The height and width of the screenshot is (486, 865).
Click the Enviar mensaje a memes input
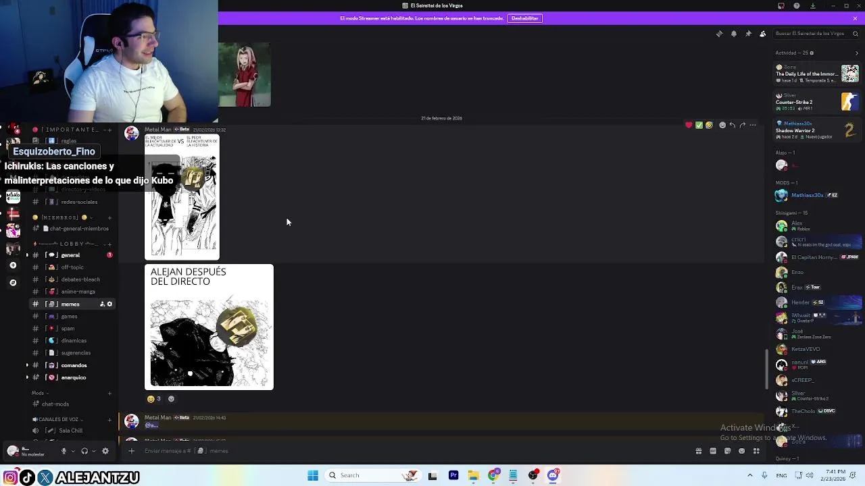tap(416, 451)
